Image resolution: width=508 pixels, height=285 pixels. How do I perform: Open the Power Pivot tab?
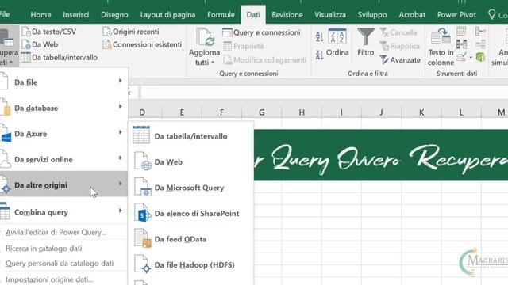[x=456, y=15]
